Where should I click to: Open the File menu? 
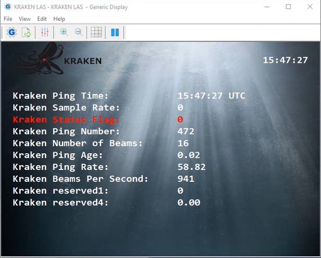point(8,19)
